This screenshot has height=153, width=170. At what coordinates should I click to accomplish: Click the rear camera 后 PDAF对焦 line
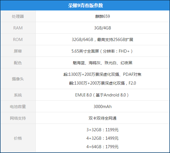coord(102,75)
